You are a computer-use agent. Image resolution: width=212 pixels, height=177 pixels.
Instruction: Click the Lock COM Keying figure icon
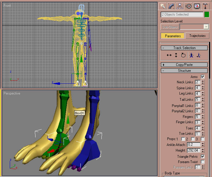coord(191,55)
